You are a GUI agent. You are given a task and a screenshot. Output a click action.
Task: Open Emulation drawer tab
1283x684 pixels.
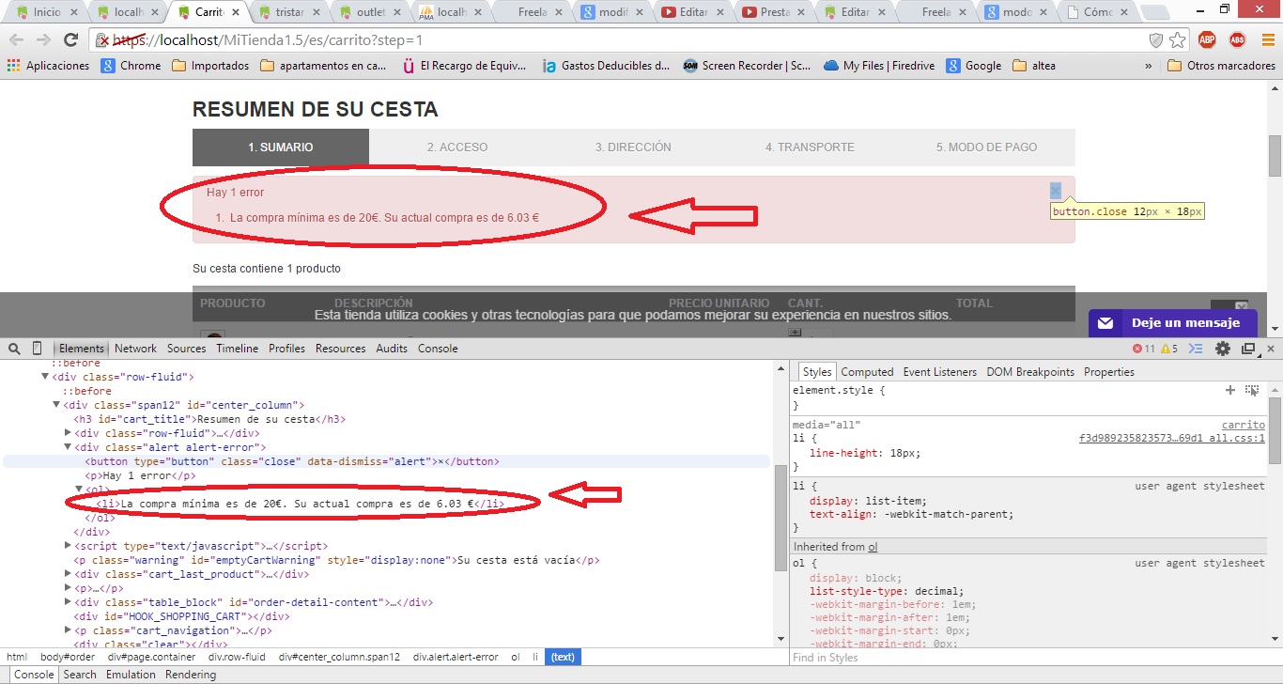point(131,675)
